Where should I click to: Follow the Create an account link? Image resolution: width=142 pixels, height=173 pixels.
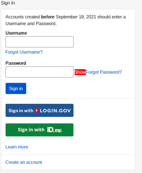point(23,162)
